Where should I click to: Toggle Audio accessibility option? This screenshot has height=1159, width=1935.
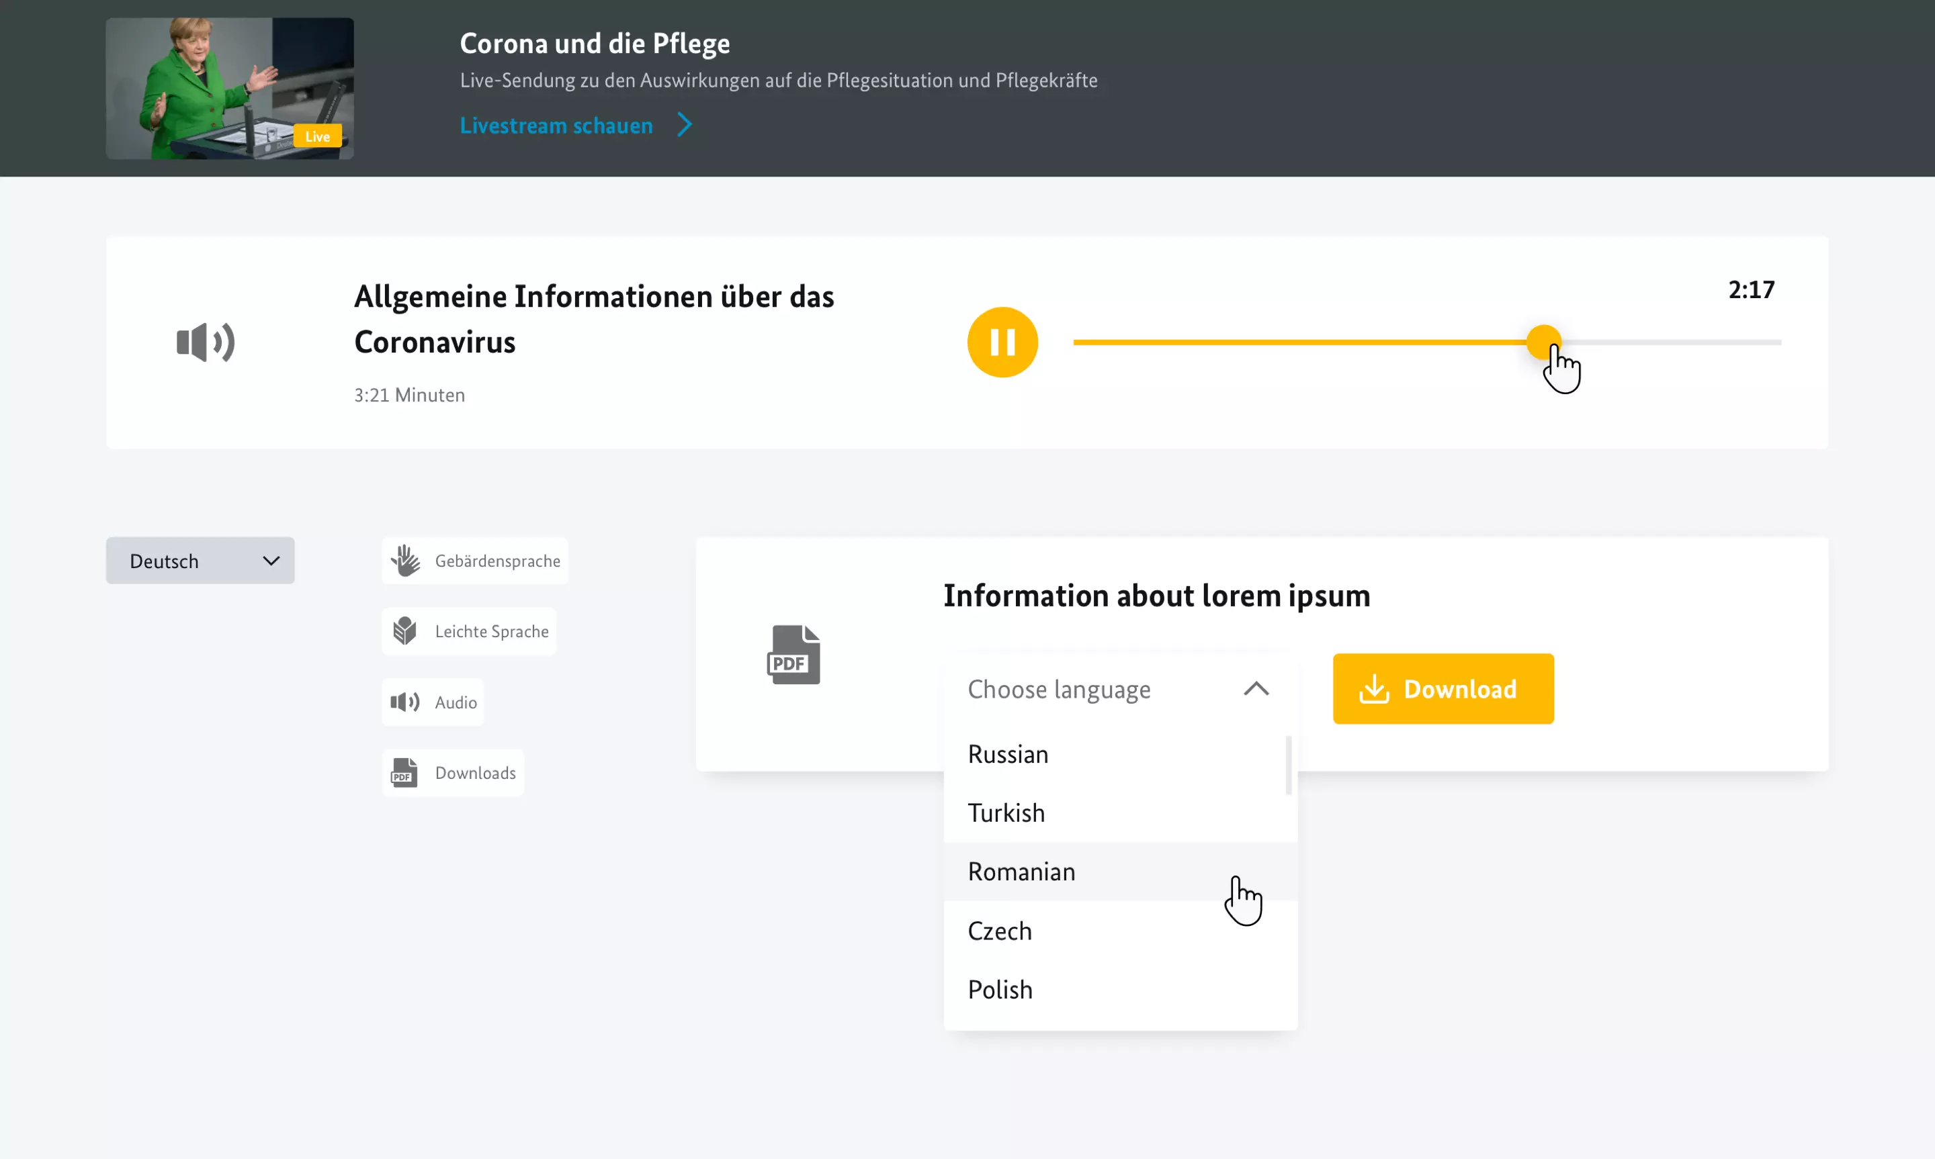(433, 701)
